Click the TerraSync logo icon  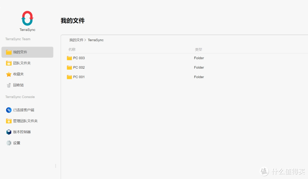(27, 18)
